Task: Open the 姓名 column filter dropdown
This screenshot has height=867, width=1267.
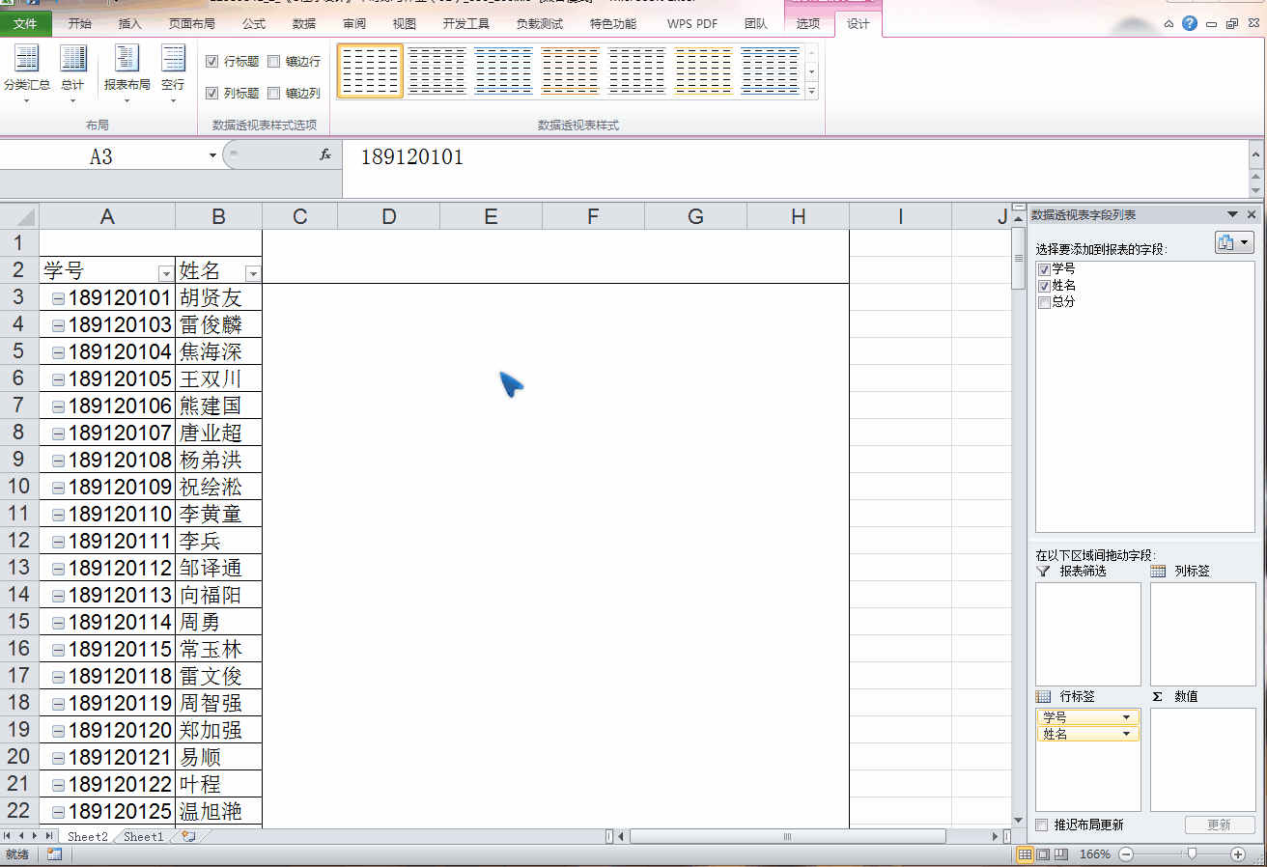Action: click(x=253, y=274)
